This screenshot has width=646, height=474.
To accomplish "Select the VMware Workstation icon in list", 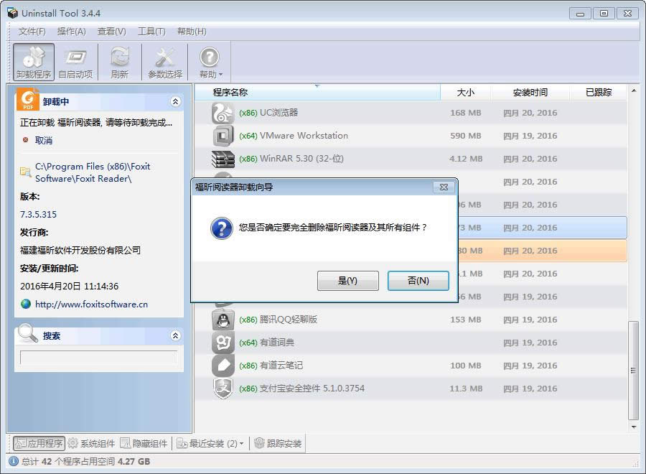I will point(223,136).
